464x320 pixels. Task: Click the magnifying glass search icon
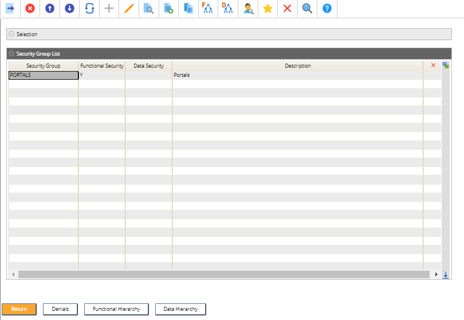[x=307, y=8]
